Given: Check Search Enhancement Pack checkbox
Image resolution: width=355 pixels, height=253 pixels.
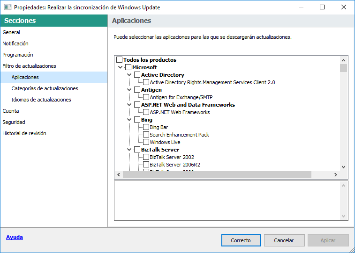Looking at the screenshot, I should point(146,135).
